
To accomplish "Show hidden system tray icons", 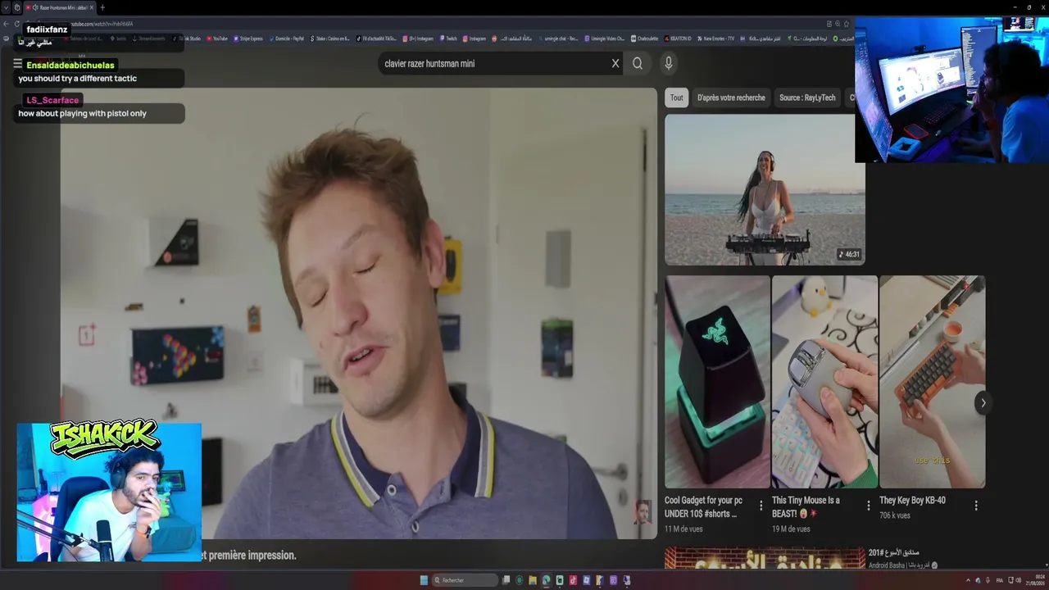I will 968,580.
